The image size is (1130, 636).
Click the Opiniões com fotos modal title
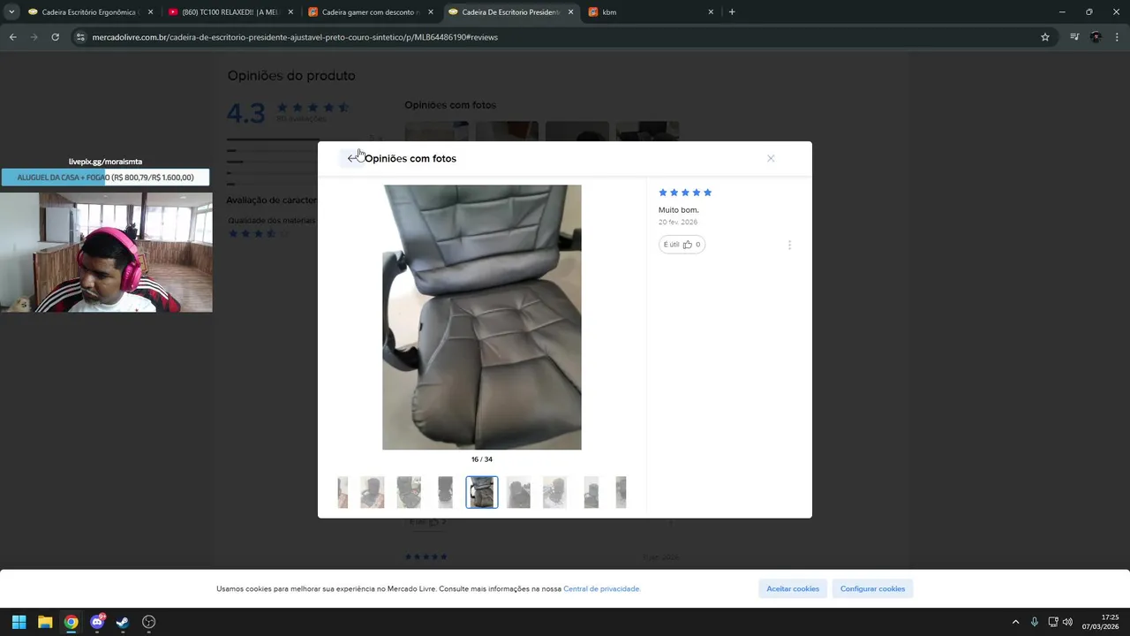point(411,158)
